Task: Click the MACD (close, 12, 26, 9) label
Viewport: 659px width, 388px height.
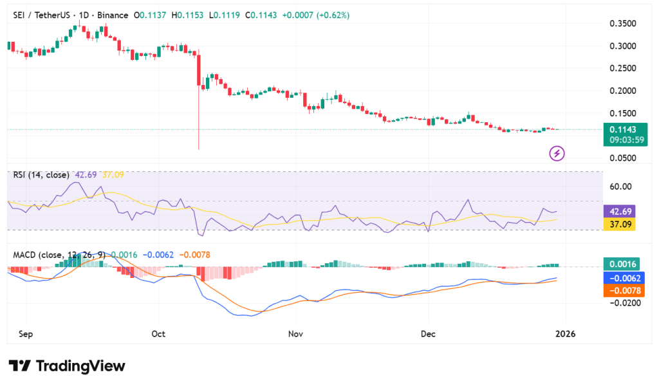Action: point(59,255)
